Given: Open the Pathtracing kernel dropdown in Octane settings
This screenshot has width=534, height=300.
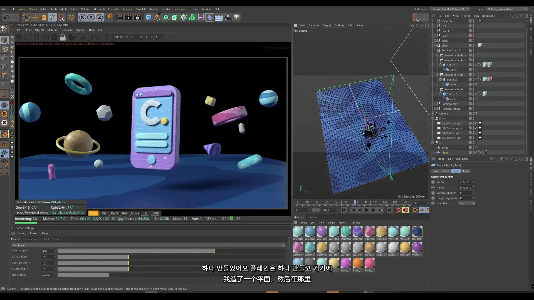Looking at the screenshot, I should (283, 245).
